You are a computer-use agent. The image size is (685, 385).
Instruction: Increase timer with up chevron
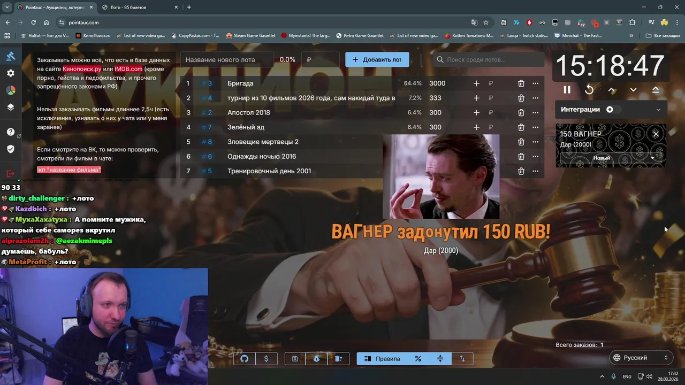click(x=611, y=90)
